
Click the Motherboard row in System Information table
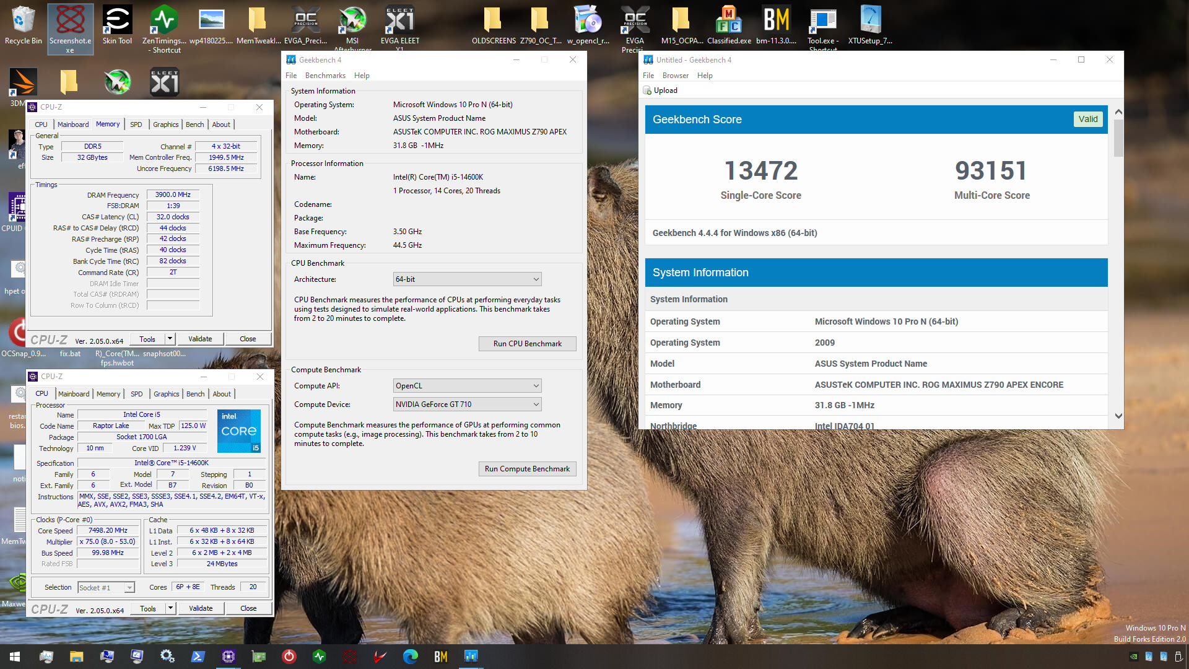point(876,385)
